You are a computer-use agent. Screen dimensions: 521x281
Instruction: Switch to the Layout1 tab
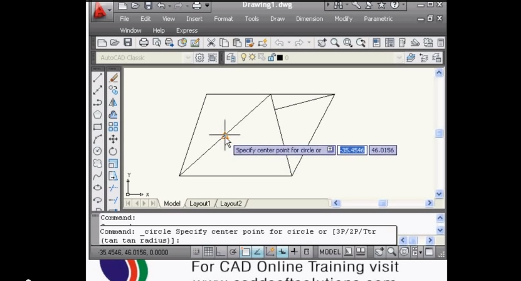click(200, 203)
